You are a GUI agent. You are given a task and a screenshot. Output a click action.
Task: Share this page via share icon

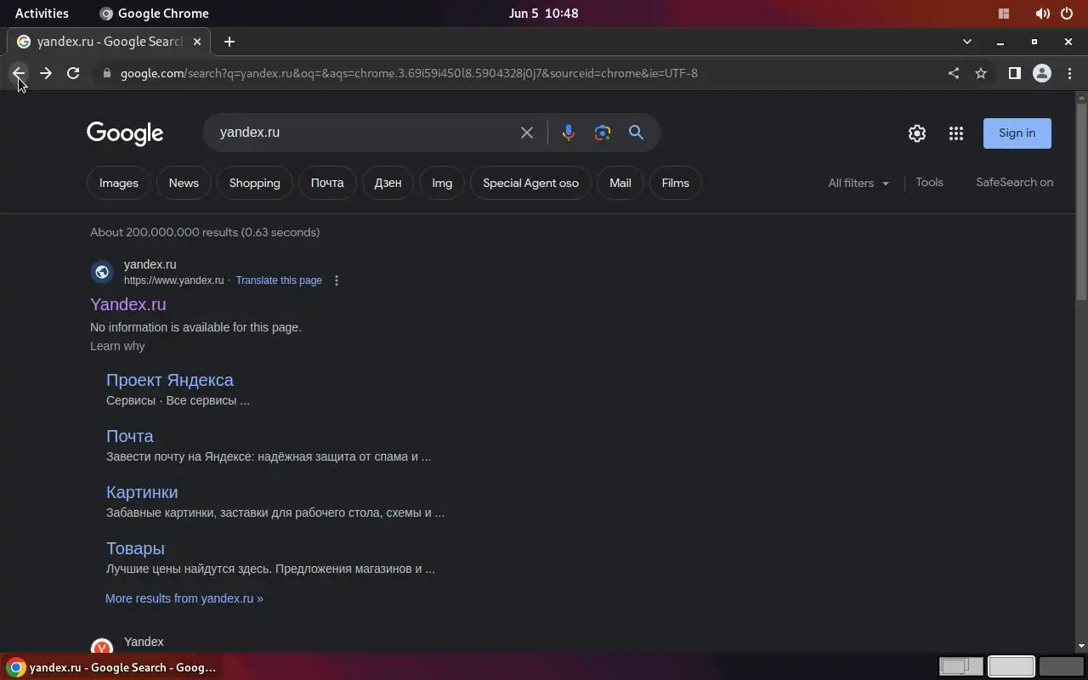(954, 73)
